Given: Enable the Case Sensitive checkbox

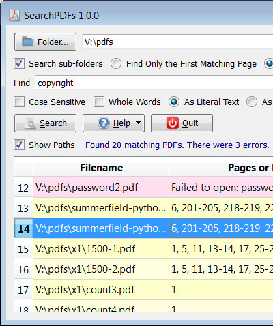Looking at the screenshot, I should point(19,102).
